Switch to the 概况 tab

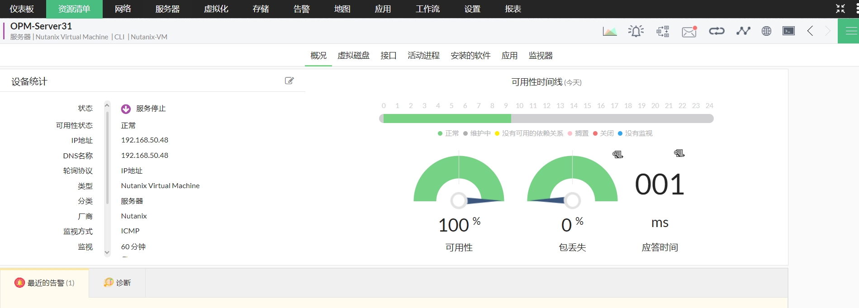318,56
